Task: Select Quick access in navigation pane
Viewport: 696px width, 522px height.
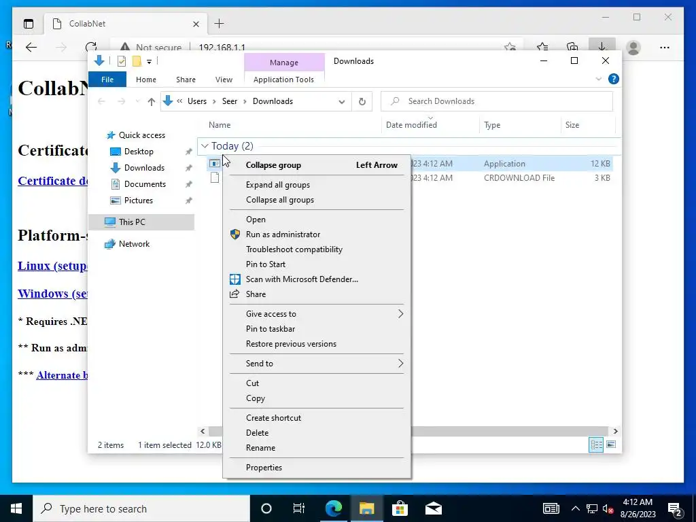Action: coord(141,135)
